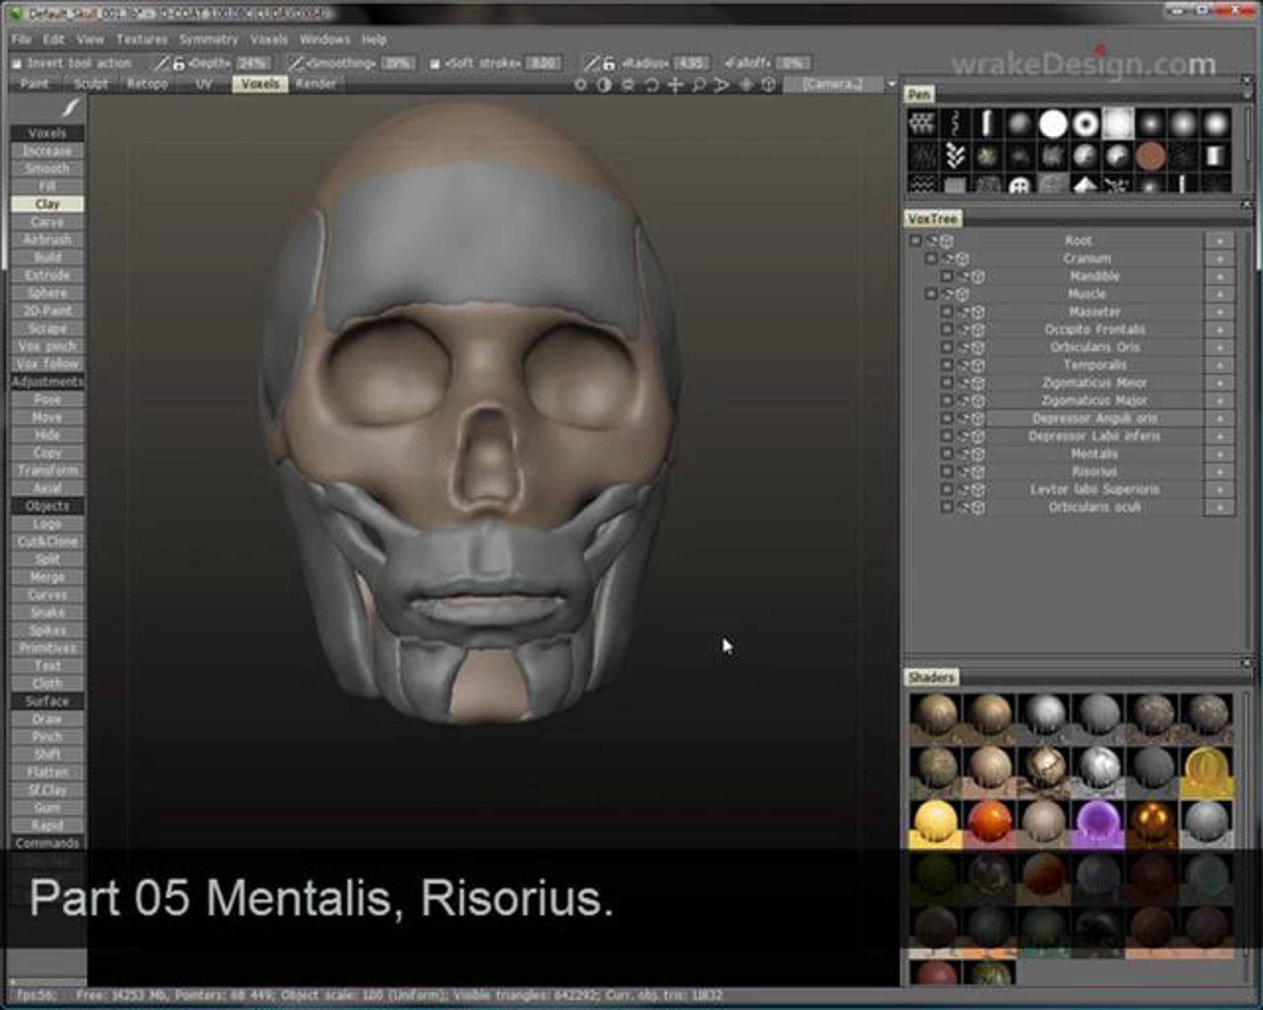
Task: Click the plus button on Risorius layer
Action: pos(1219,472)
